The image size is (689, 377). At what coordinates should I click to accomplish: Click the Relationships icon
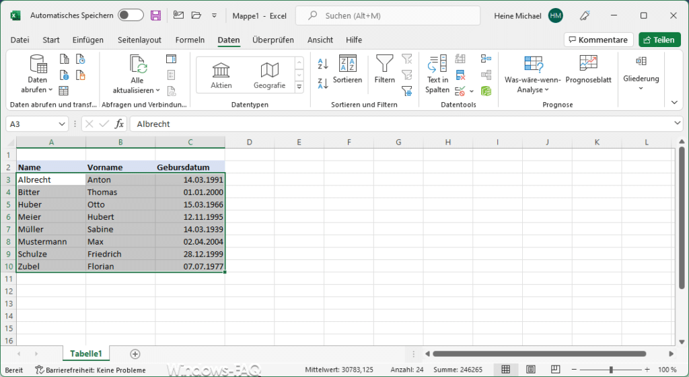pyautogui.click(x=486, y=75)
